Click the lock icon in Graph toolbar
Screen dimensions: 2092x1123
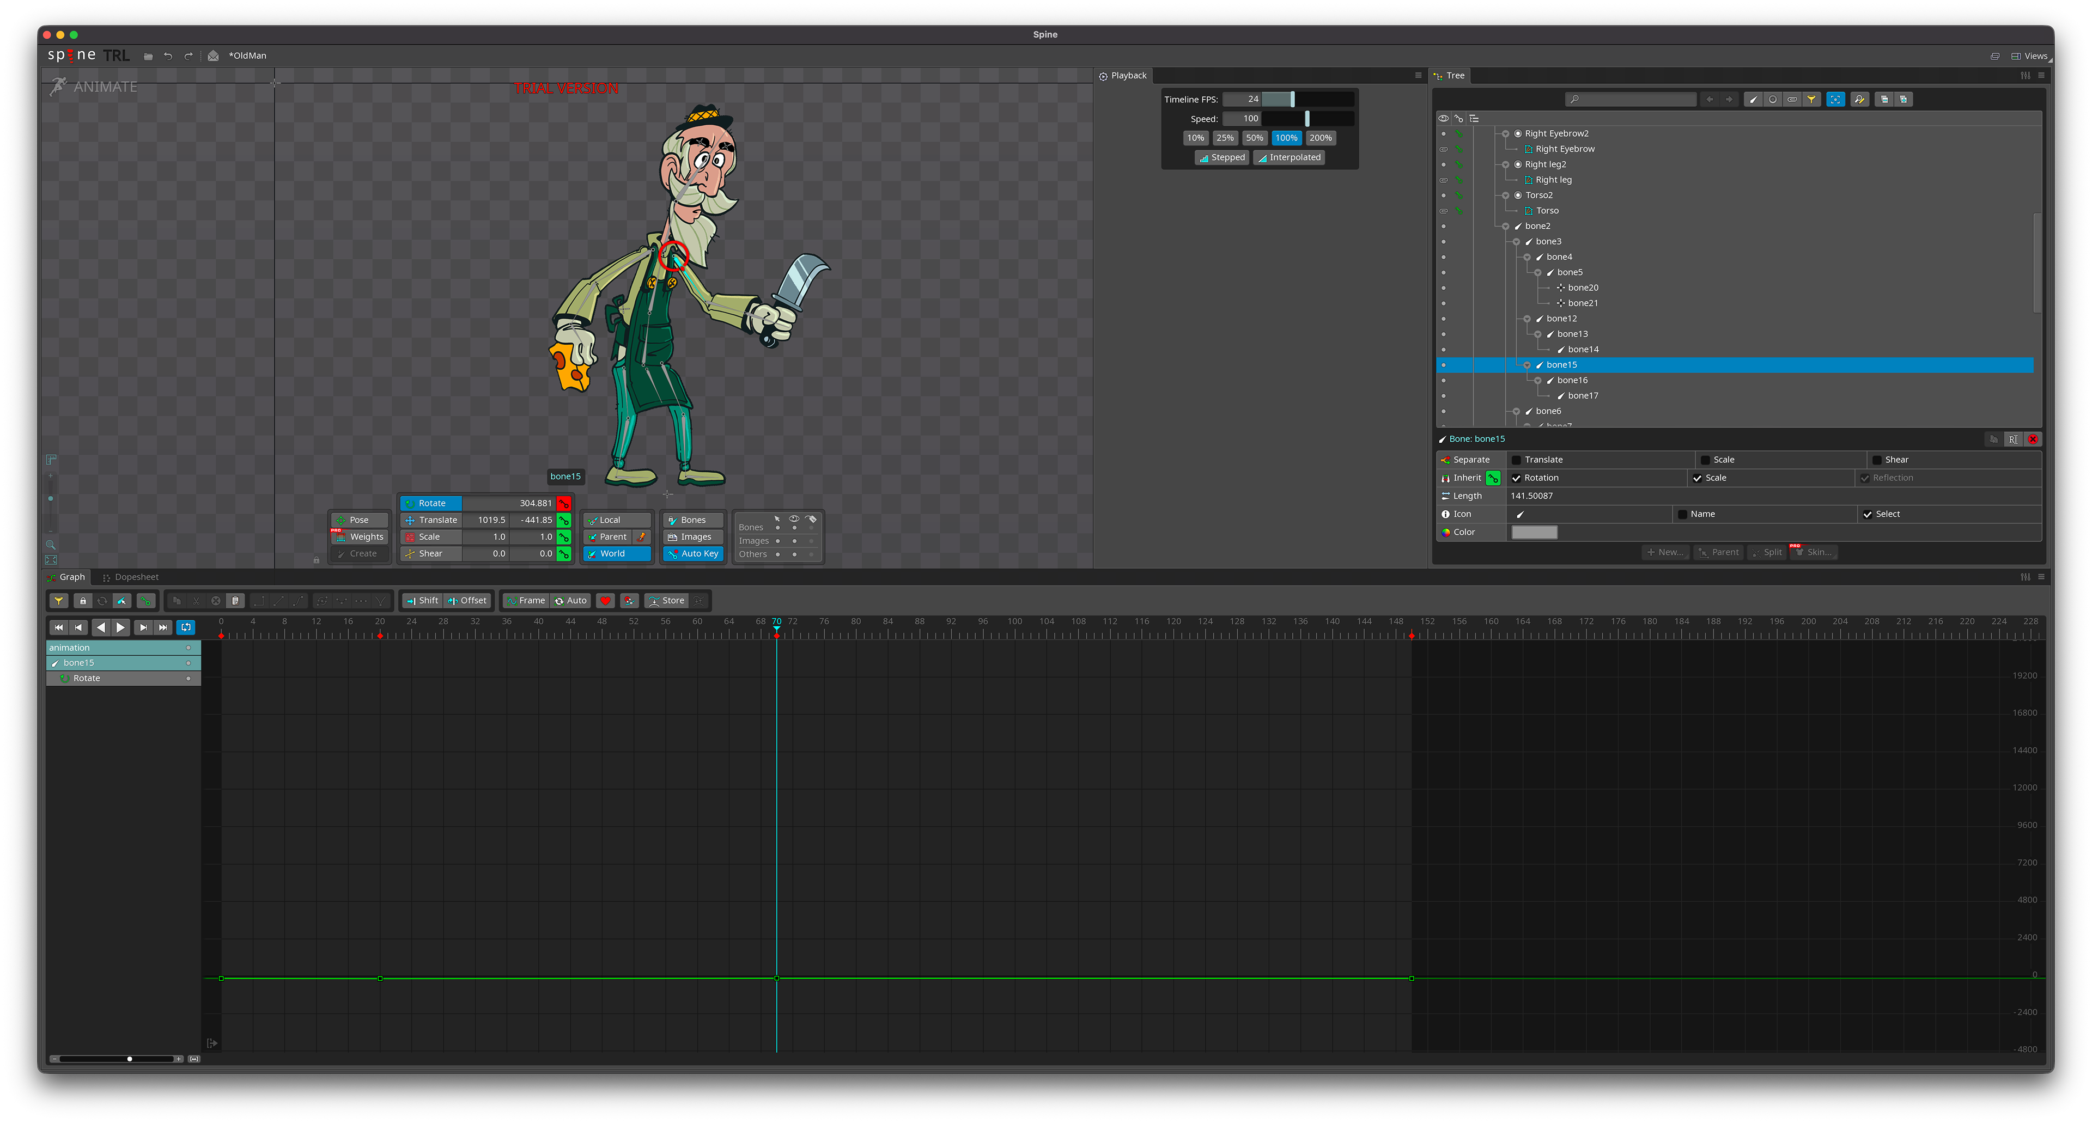(82, 601)
